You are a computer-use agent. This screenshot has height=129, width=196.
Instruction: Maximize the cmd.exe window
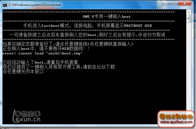(x=174, y=3)
